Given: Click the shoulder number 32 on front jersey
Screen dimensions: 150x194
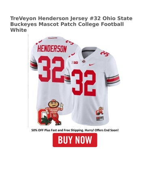Looking at the screenshot, I should tap(105, 54).
